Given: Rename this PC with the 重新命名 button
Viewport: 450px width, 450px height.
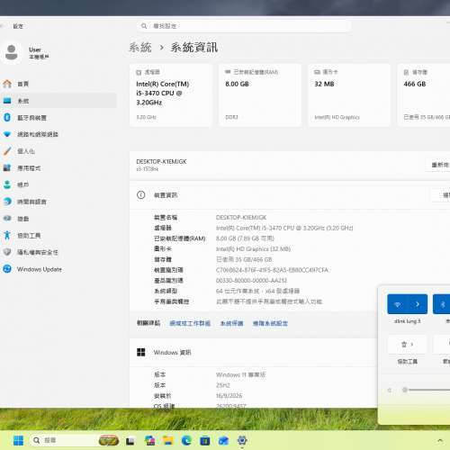Looking at the screenshot, I should coord(438,165).
